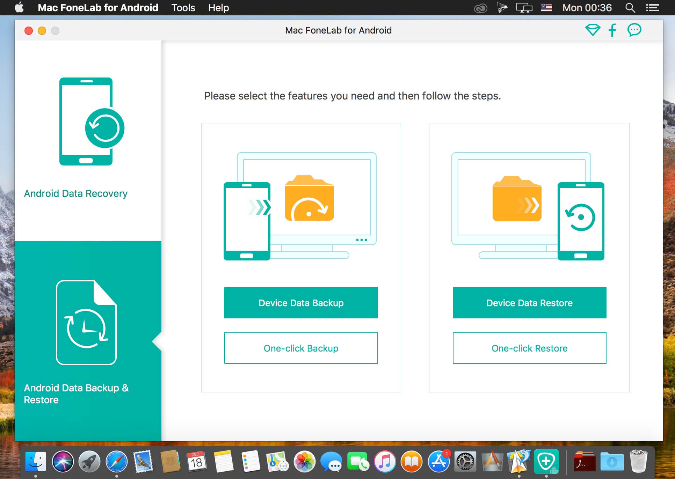This screenshot has width=675, height=479.
Task: Click the diamond purchase icon in title bar
Action: 593,30
